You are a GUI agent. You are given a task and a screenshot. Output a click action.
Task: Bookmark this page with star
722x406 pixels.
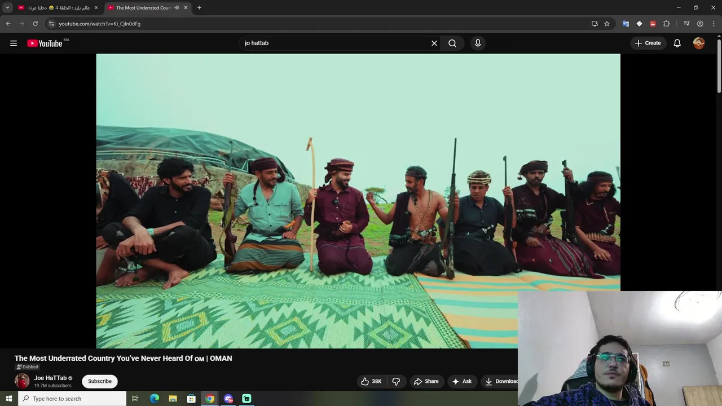click(607, 24)
